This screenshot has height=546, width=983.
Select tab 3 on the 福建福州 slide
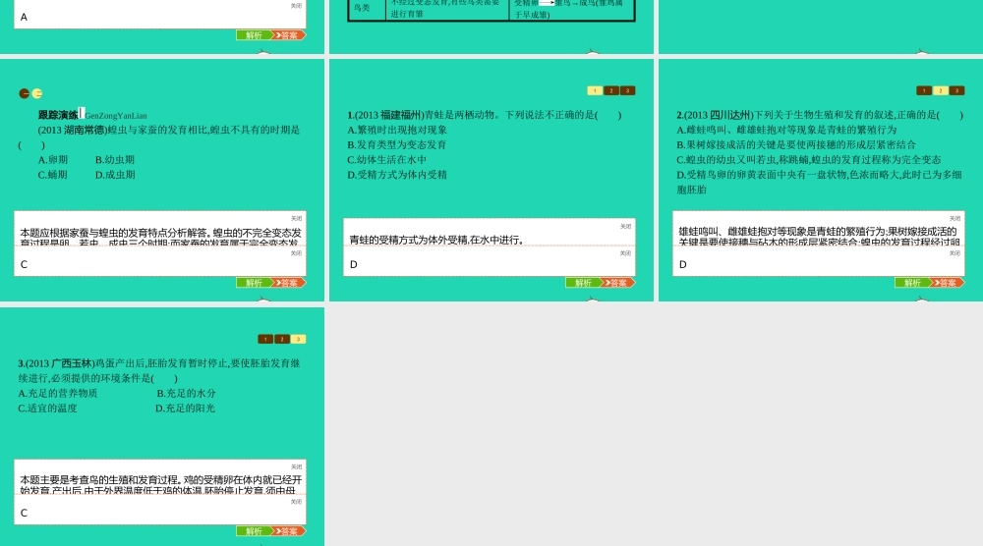click(627, 90)
